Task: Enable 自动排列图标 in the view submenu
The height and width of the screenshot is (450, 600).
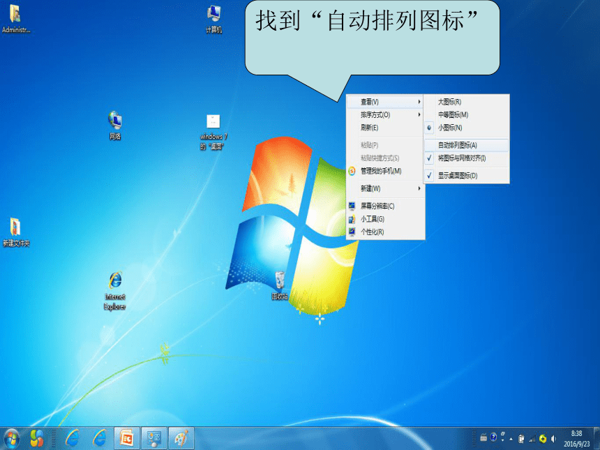Action: coord(467,145)
